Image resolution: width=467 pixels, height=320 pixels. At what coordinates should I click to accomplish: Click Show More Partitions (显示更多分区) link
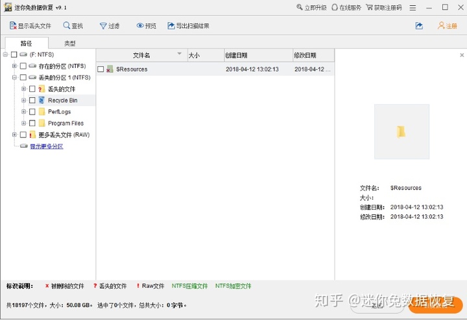pos(47,146)
